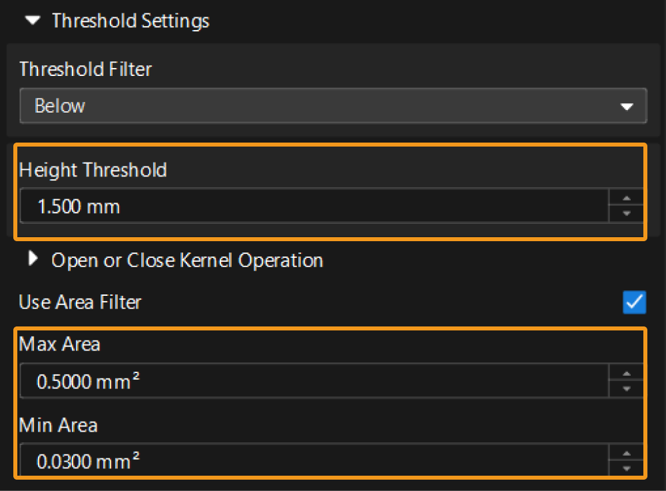Decrease Height Threshold with down arrow
Viewport: 666px width, 491px height.
click(626, 214)
